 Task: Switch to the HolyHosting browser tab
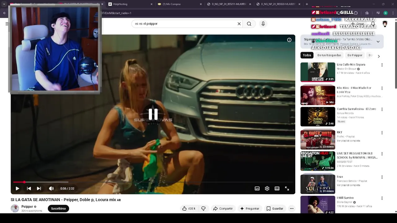(x=130, y=4)
